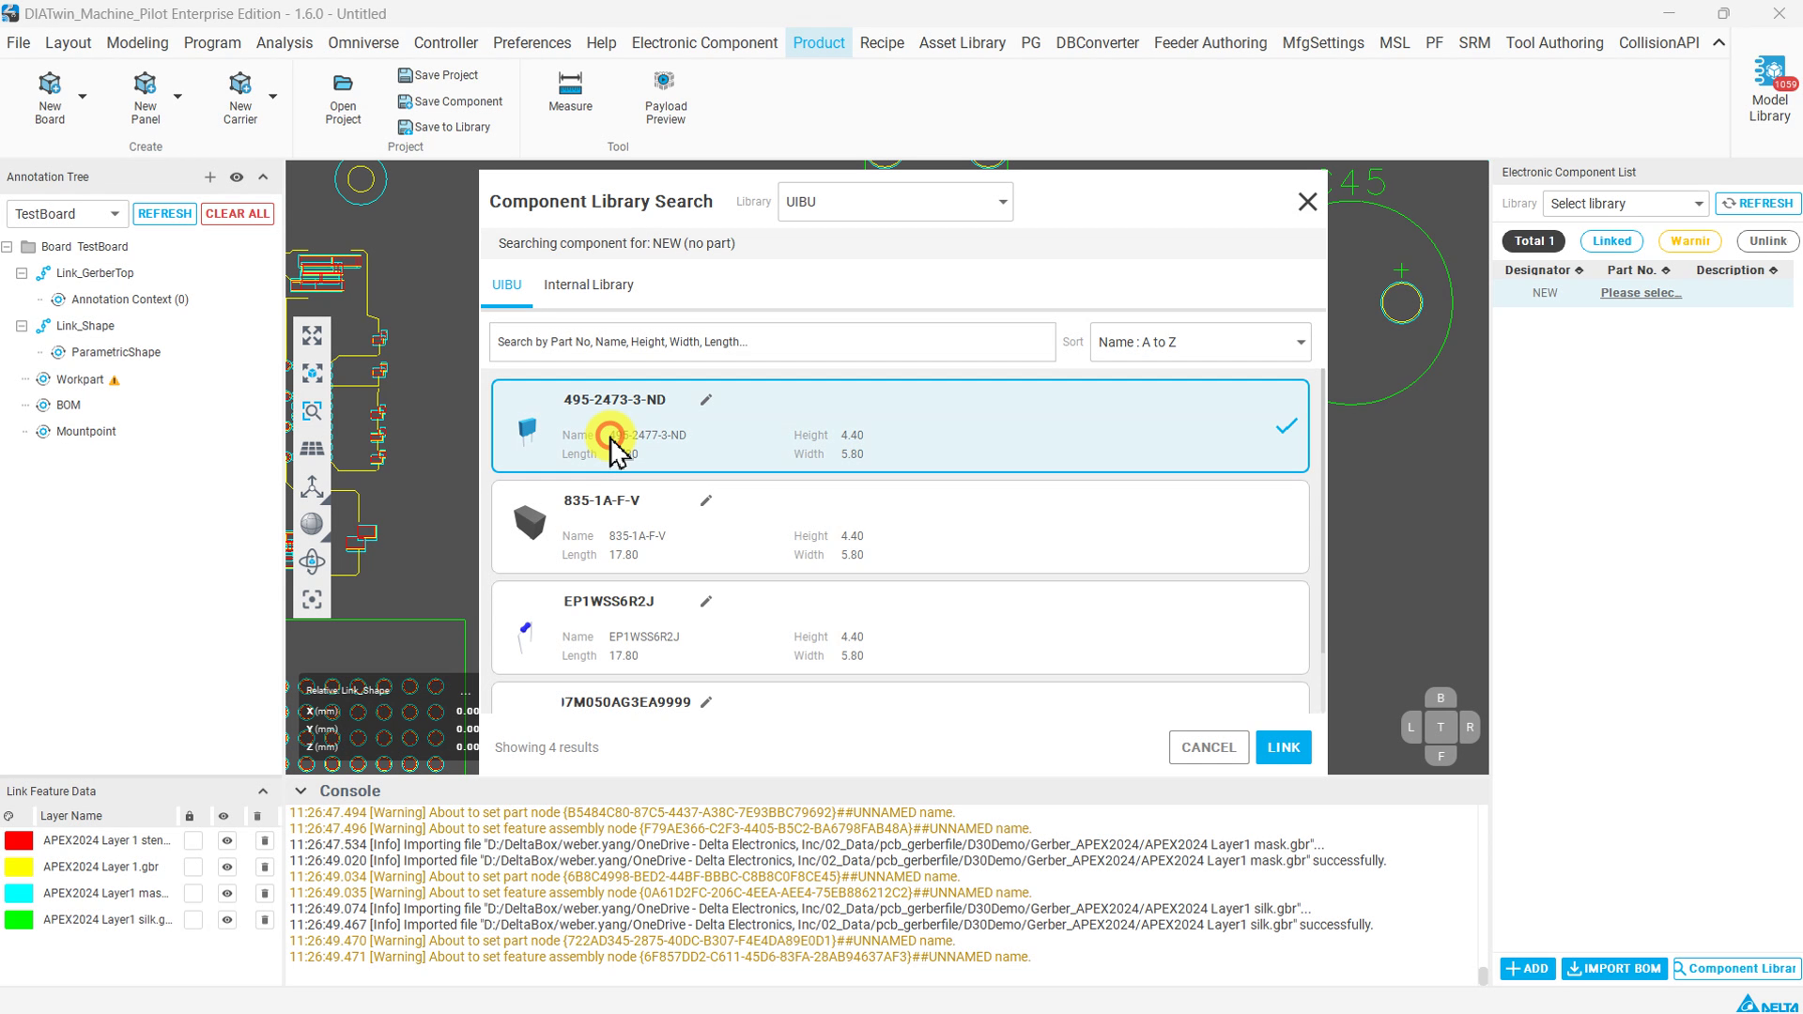Add annotation with the plus icon
Viewport: 1803px width, 1014px height.
pyautogui.click(x=209, y=177)
